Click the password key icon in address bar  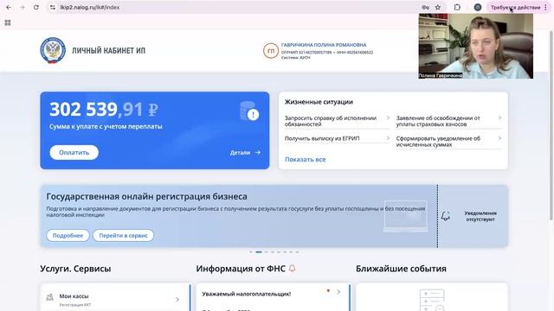pyautogui.click(x=425, y=7)
